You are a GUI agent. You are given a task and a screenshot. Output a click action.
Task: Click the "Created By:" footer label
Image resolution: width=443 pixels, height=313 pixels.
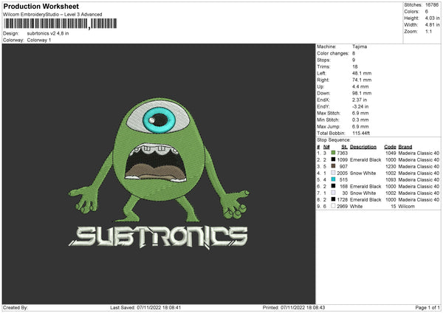16,307
